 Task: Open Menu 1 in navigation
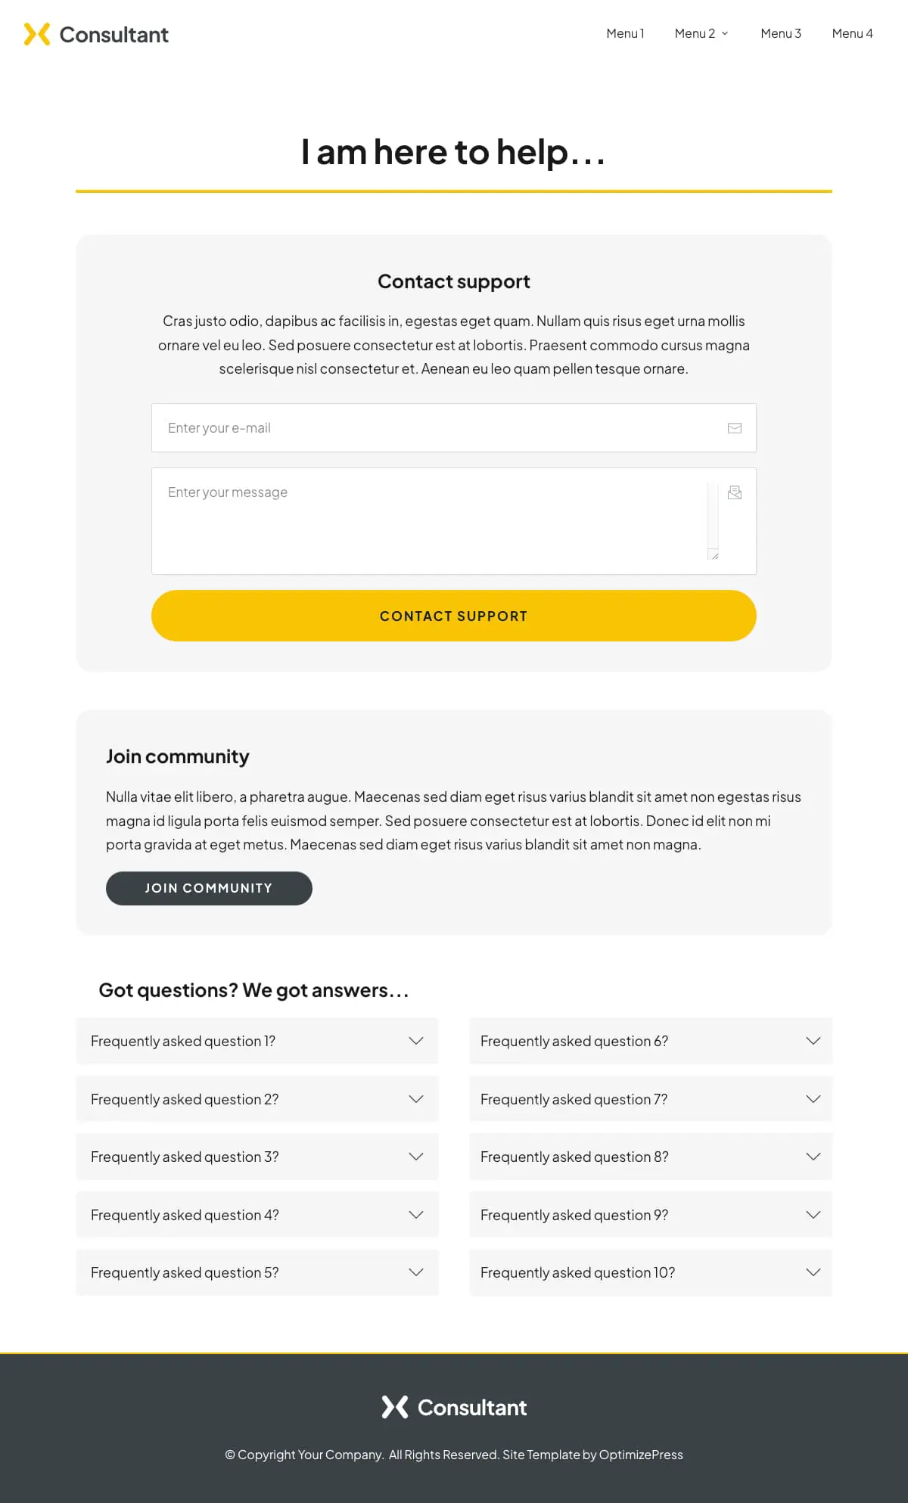pyautogui.click(x=625, y=33)
